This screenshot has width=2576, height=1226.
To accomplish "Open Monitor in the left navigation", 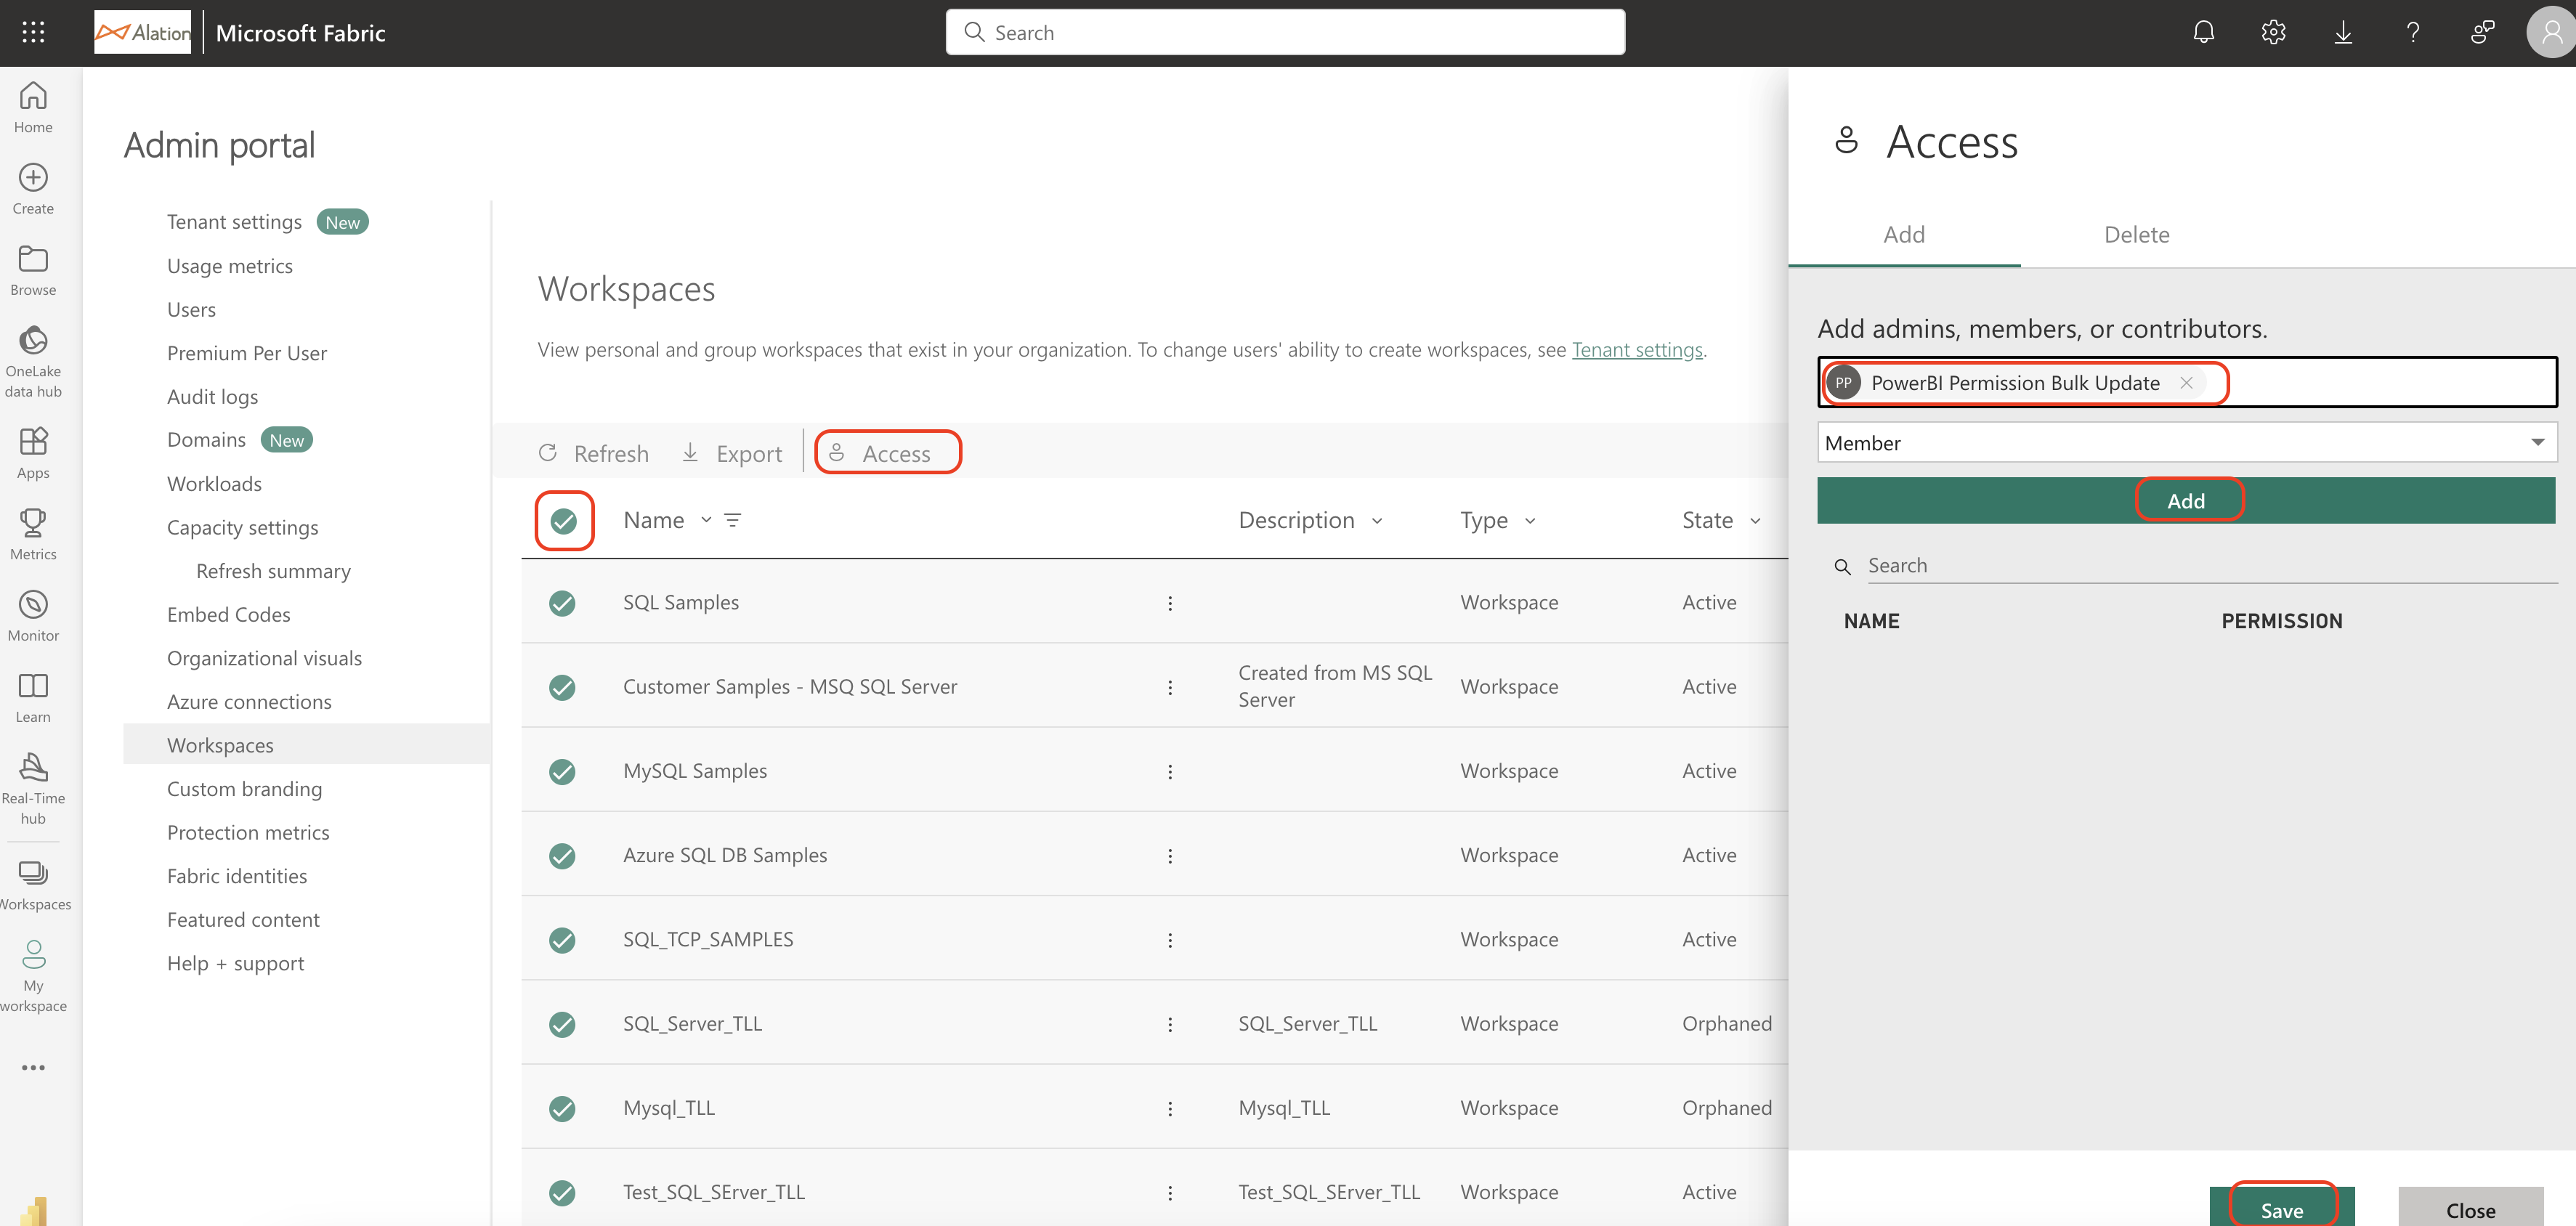I will 33,616.
